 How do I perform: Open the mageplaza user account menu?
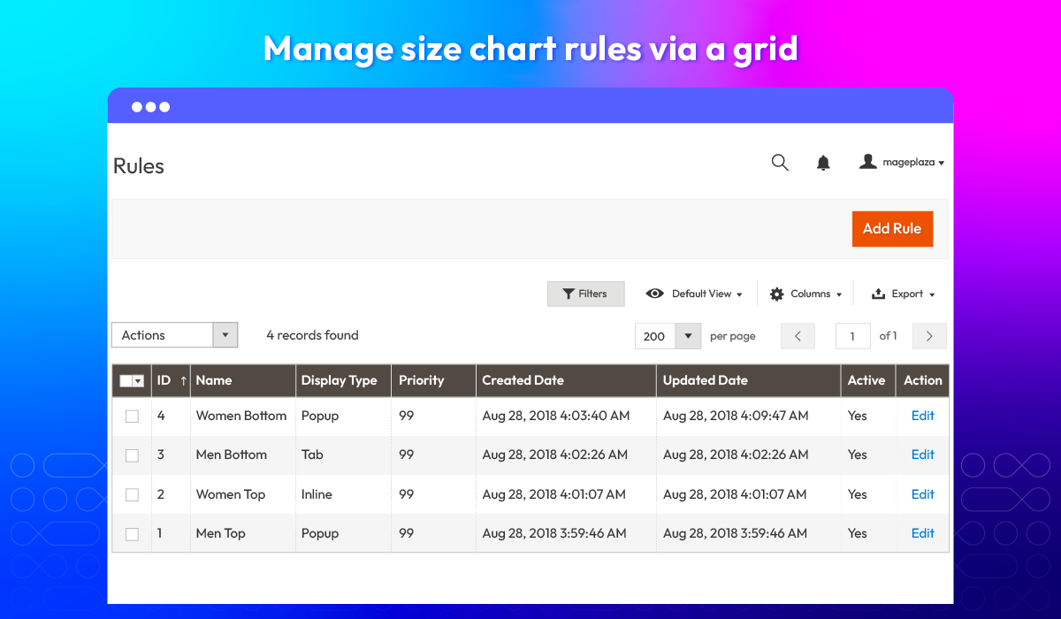[x=902, y=163]
